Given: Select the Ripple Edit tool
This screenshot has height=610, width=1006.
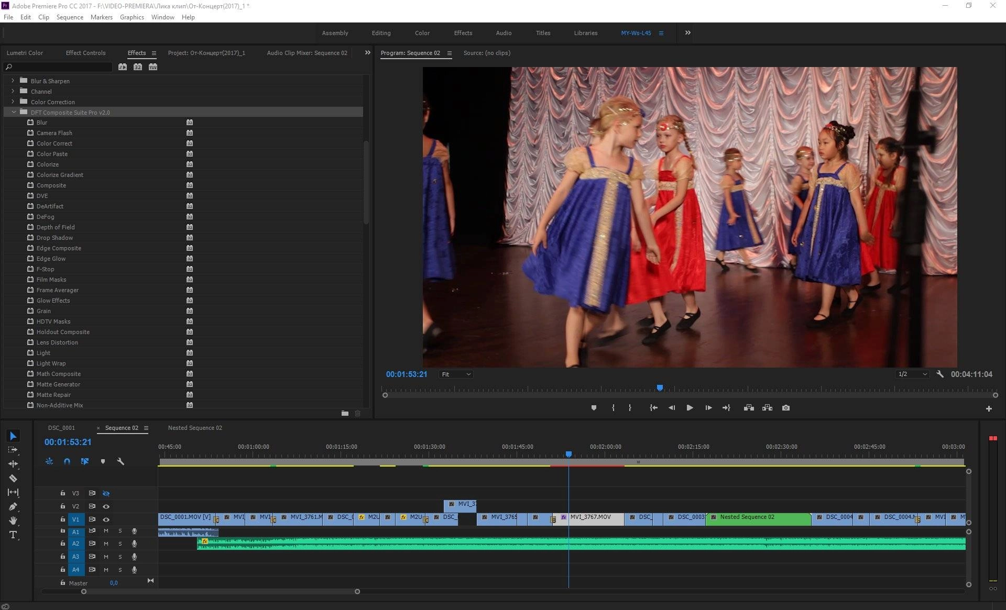Looking at the screenshot, I should pyautogui.click(x=13, y=464).
